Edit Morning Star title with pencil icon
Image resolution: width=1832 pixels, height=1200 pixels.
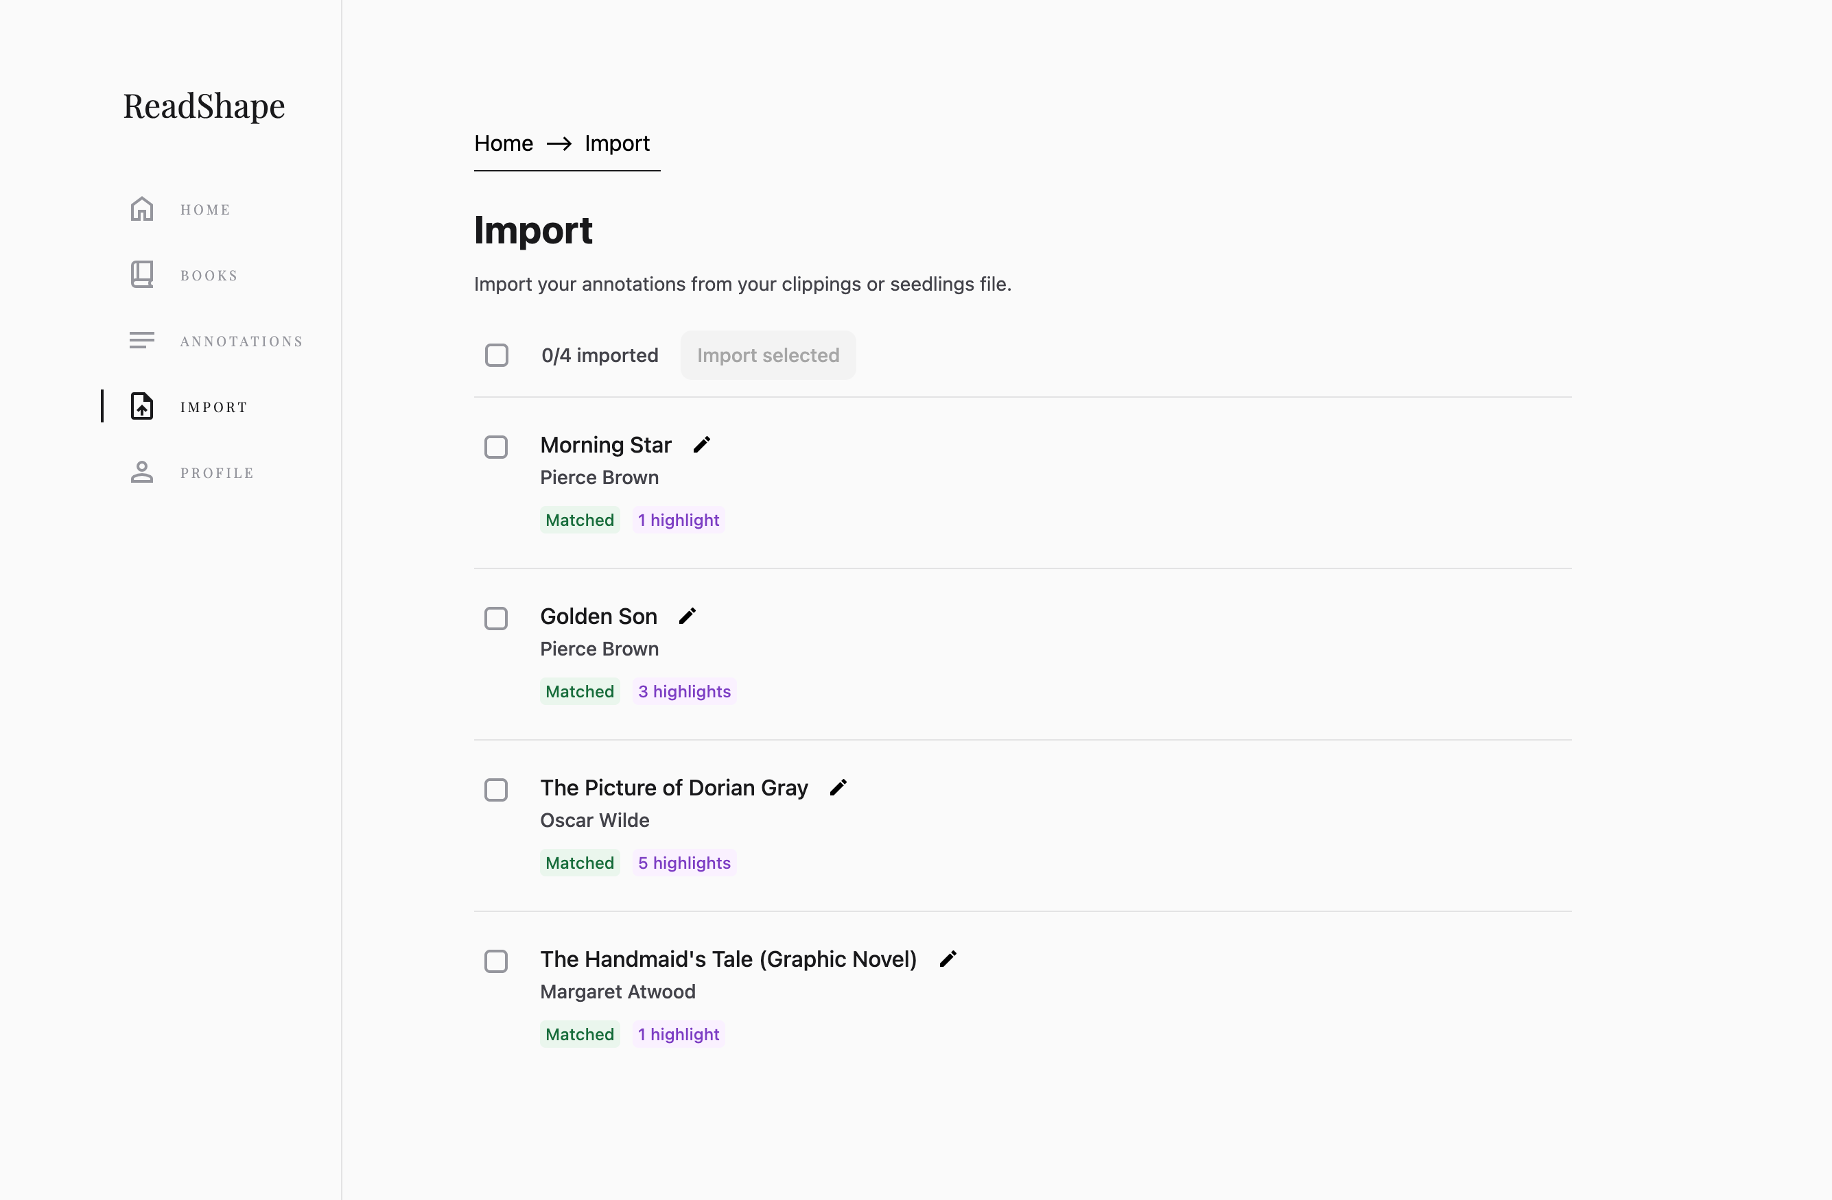pos(701,444)
